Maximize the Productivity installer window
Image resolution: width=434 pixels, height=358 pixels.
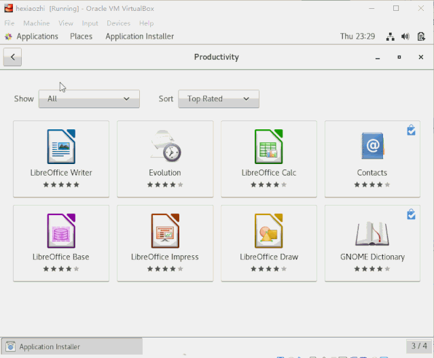[x=399, y=57]
